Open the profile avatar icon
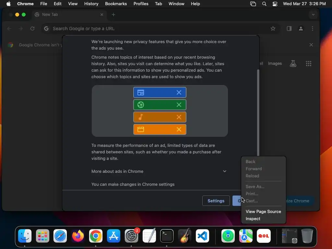 pyautogui.click(x=301, y=29)
